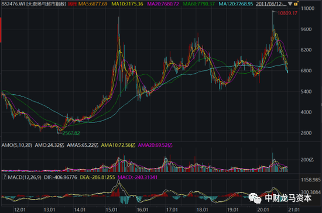322x213 pixels.
Task: Click the 8200 price axis label
Action: click(x=306, y=50)
